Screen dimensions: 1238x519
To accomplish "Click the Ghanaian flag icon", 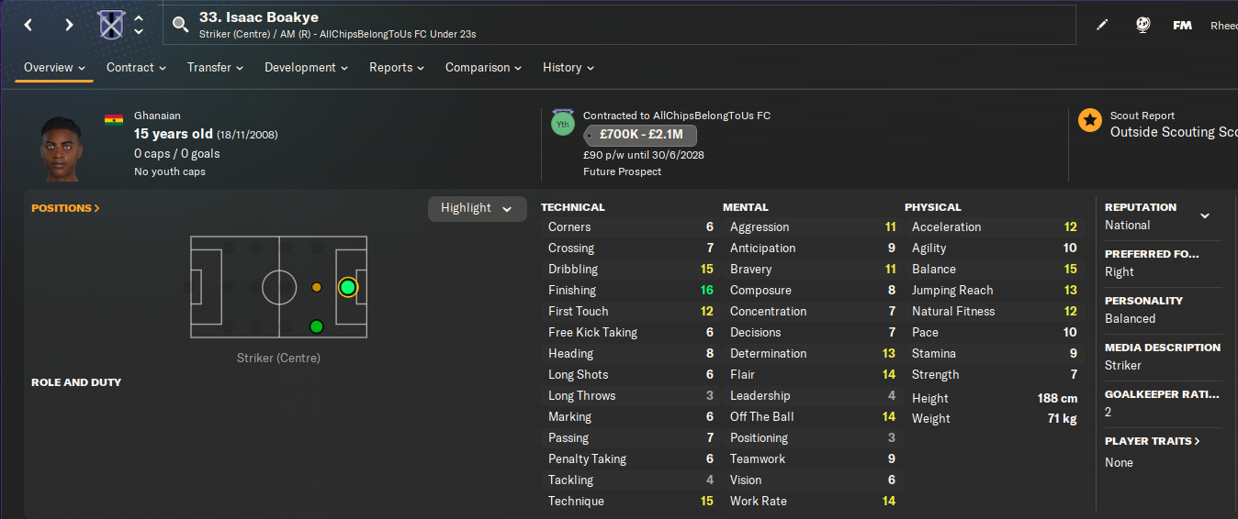I will (114, 119).
